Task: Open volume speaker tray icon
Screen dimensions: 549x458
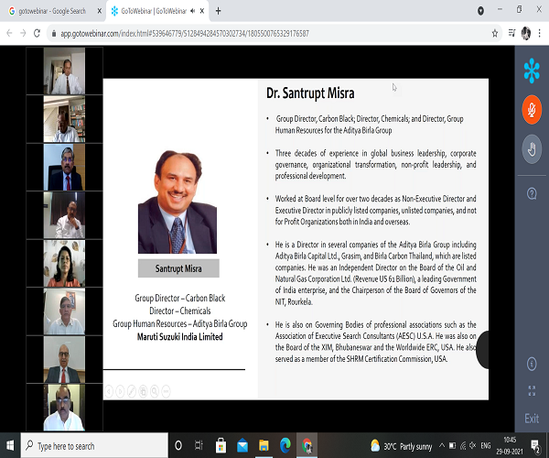Action: click(x=473, y=446)
